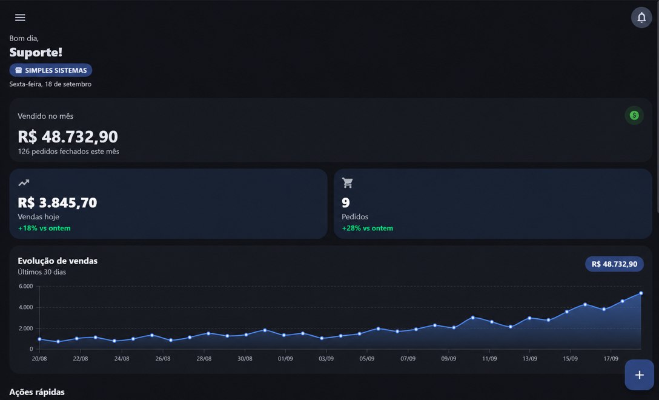This screenshot has width=659, height=400.
Task: Click the shopping cart icon
Action: [347, 182]
